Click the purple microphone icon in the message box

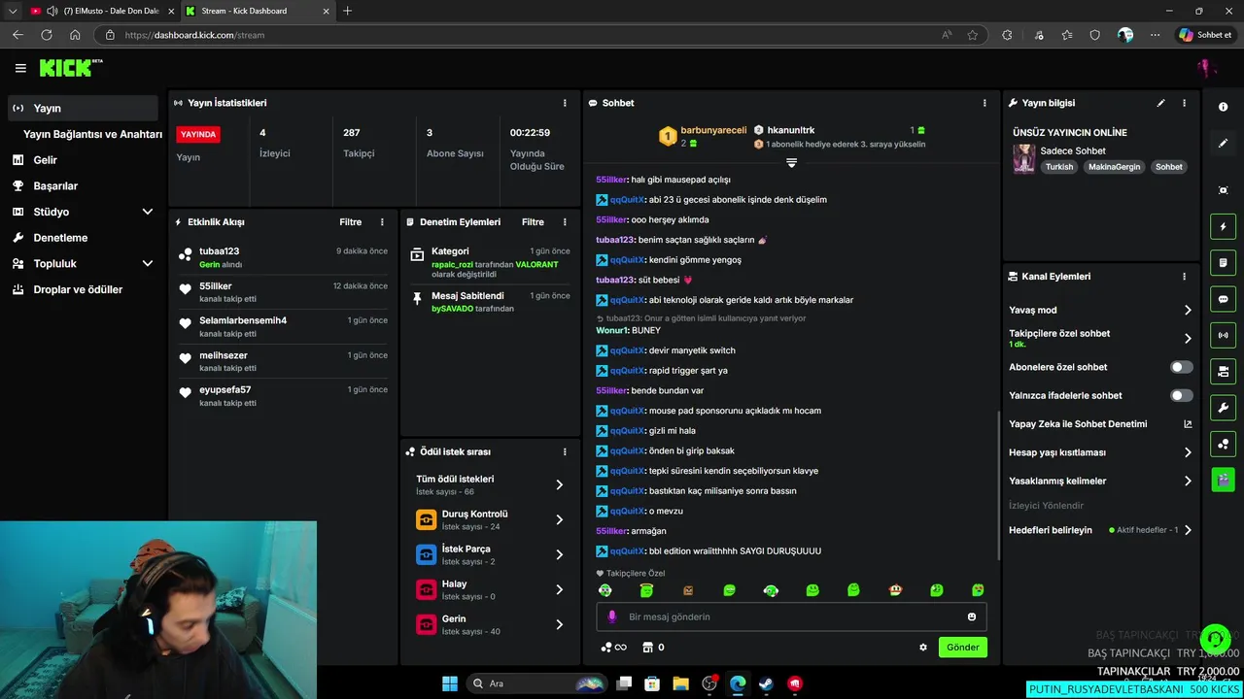tap(611, 616)
